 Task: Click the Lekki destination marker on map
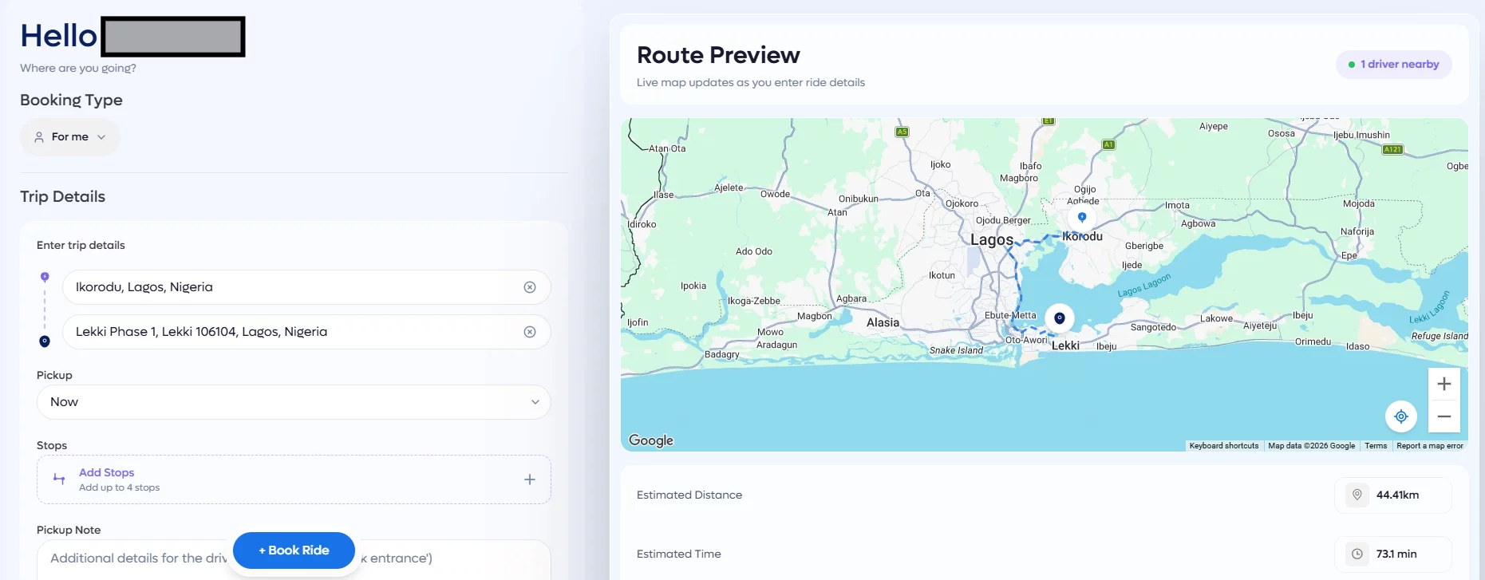[1059, 318]
